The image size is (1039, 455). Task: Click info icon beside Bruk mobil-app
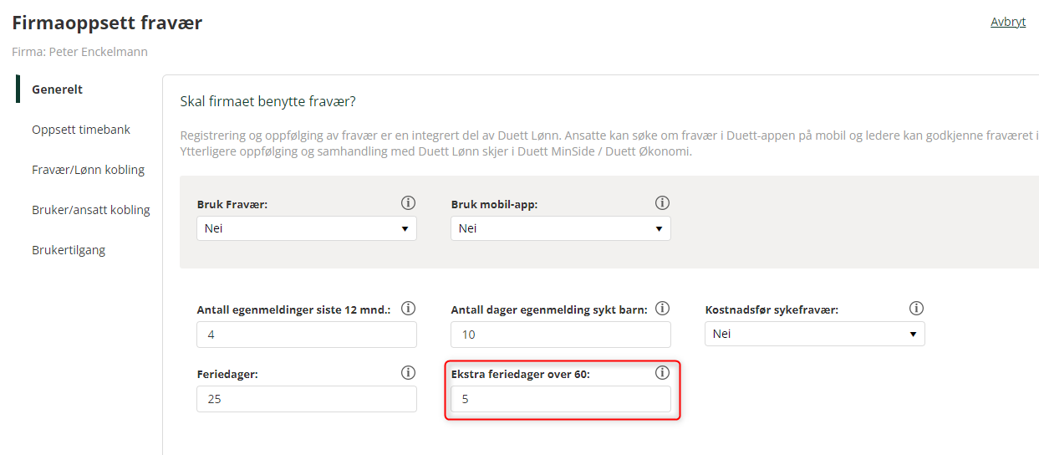point(662,202)
